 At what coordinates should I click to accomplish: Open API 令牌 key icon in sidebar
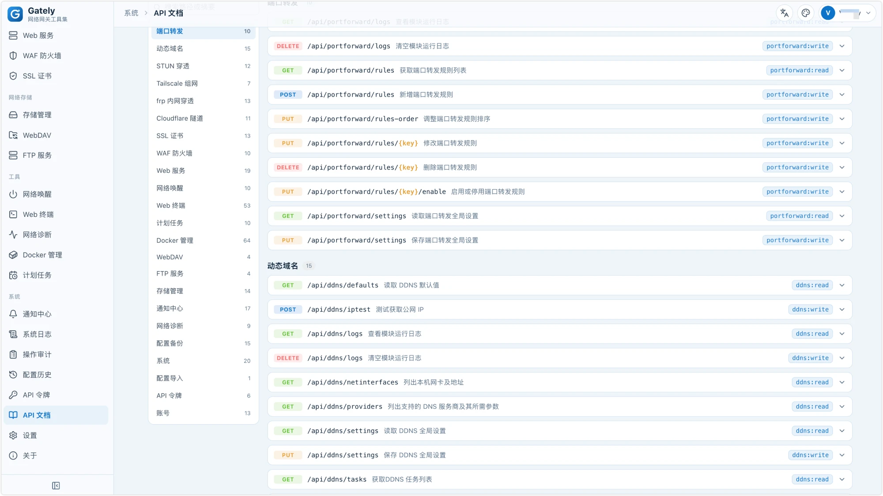13,395
